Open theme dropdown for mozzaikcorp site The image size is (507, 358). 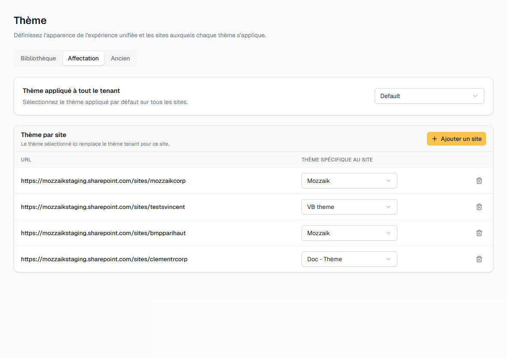pos(349,181)
